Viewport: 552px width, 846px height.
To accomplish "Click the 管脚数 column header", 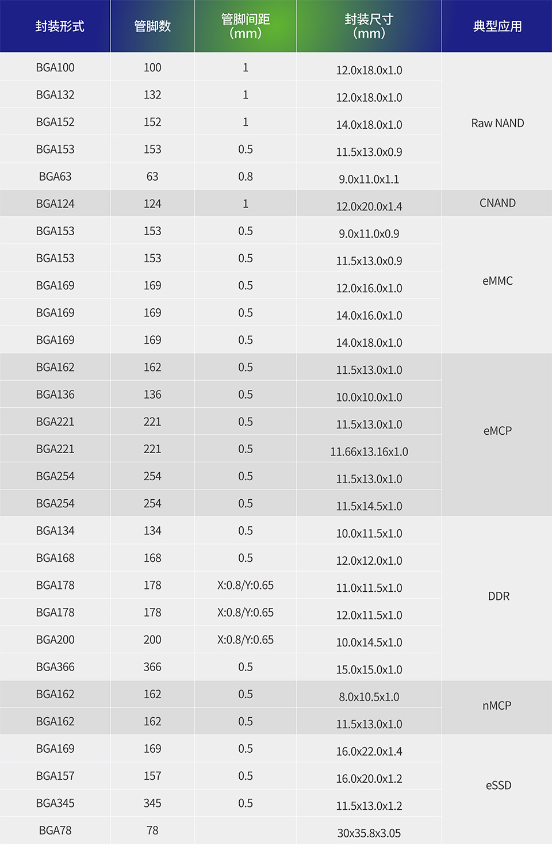I will 152,26.
